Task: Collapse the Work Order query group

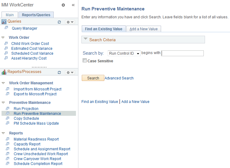Action: coord(3,38)
